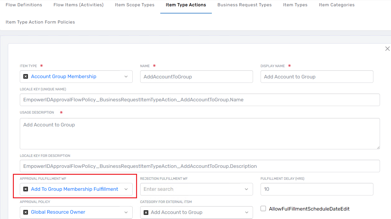The width and height of the screenshot is (391, 219).
Task: Expand the Approval Policy dropdown arrow
Action: (126, 212)
